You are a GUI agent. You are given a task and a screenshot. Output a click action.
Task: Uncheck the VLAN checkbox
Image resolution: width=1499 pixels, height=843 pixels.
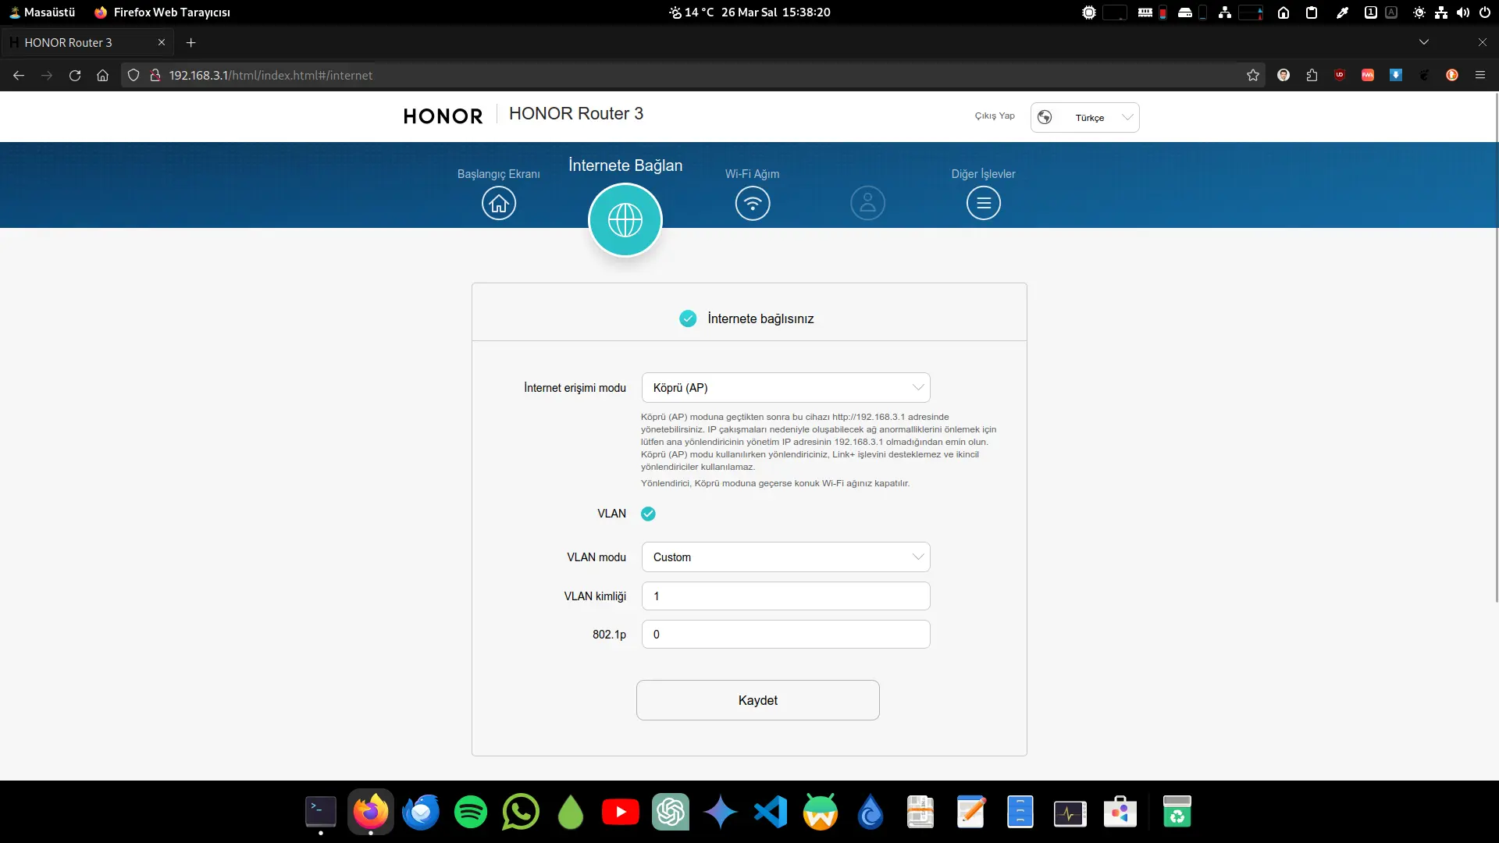pos(648,514)
